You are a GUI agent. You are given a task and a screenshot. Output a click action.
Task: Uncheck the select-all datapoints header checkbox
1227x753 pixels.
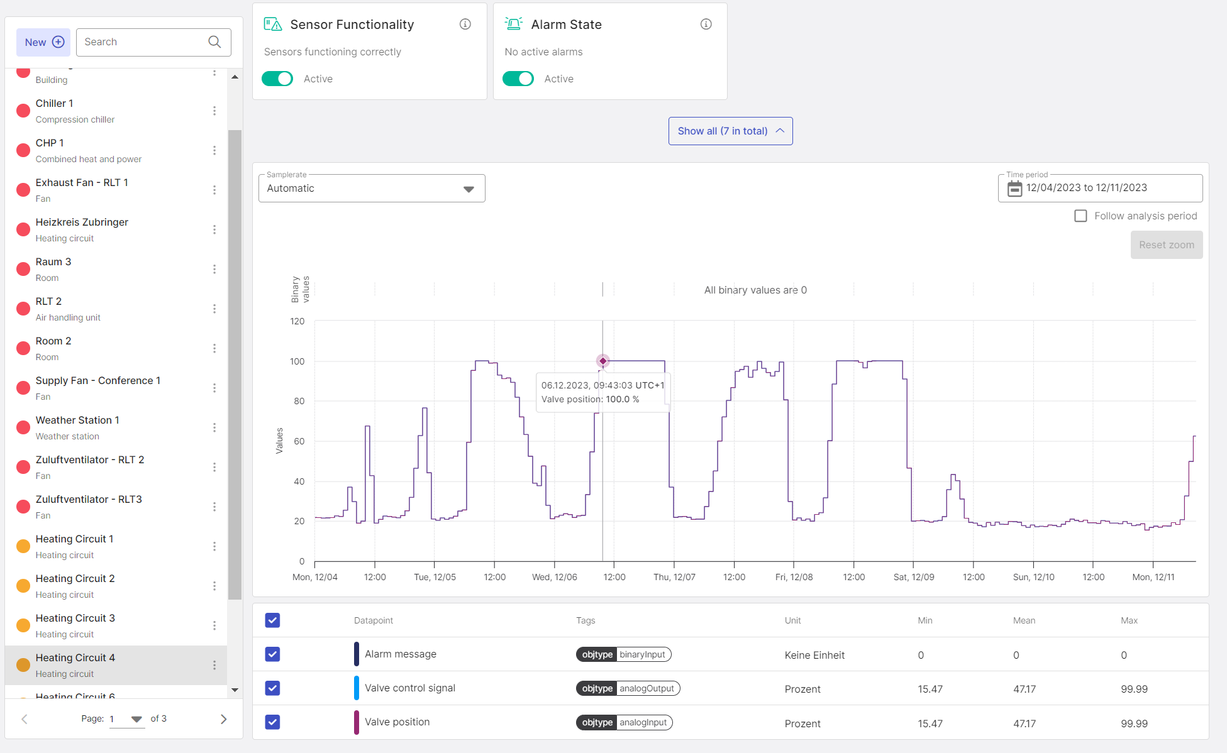[x=272, y=620]
